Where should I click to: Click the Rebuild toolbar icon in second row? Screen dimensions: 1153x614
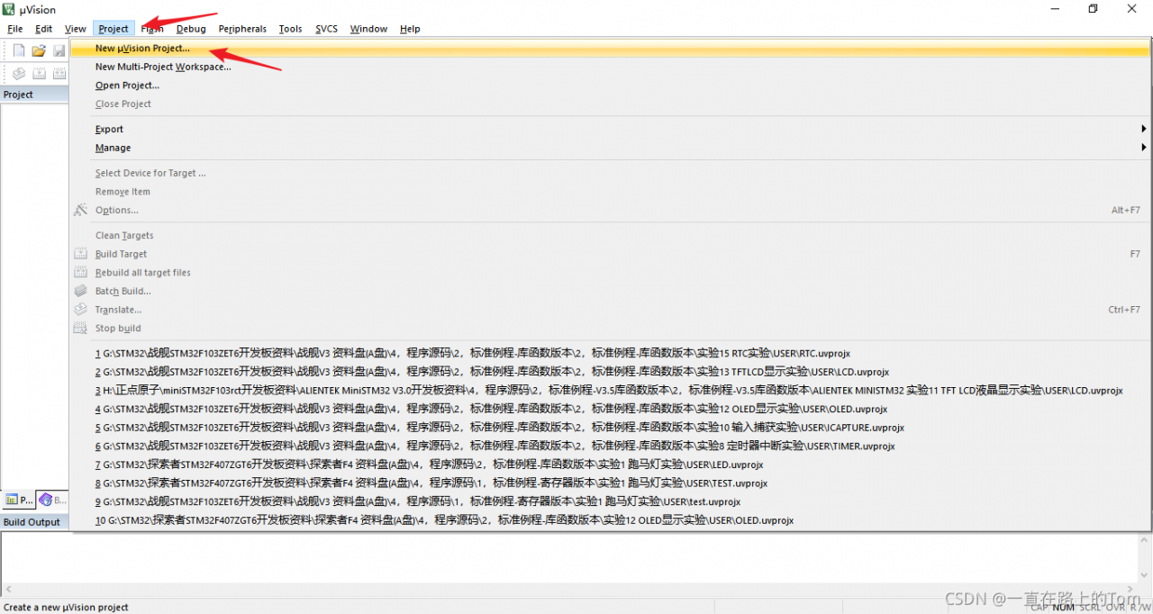(59, 74)
